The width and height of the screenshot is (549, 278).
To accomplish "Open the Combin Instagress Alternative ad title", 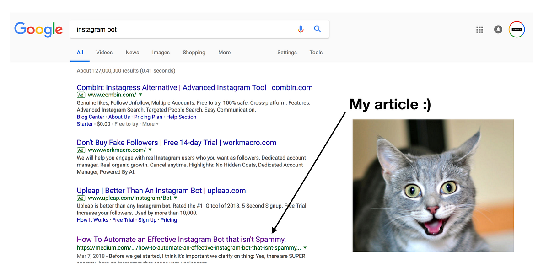I will point(195,87).
